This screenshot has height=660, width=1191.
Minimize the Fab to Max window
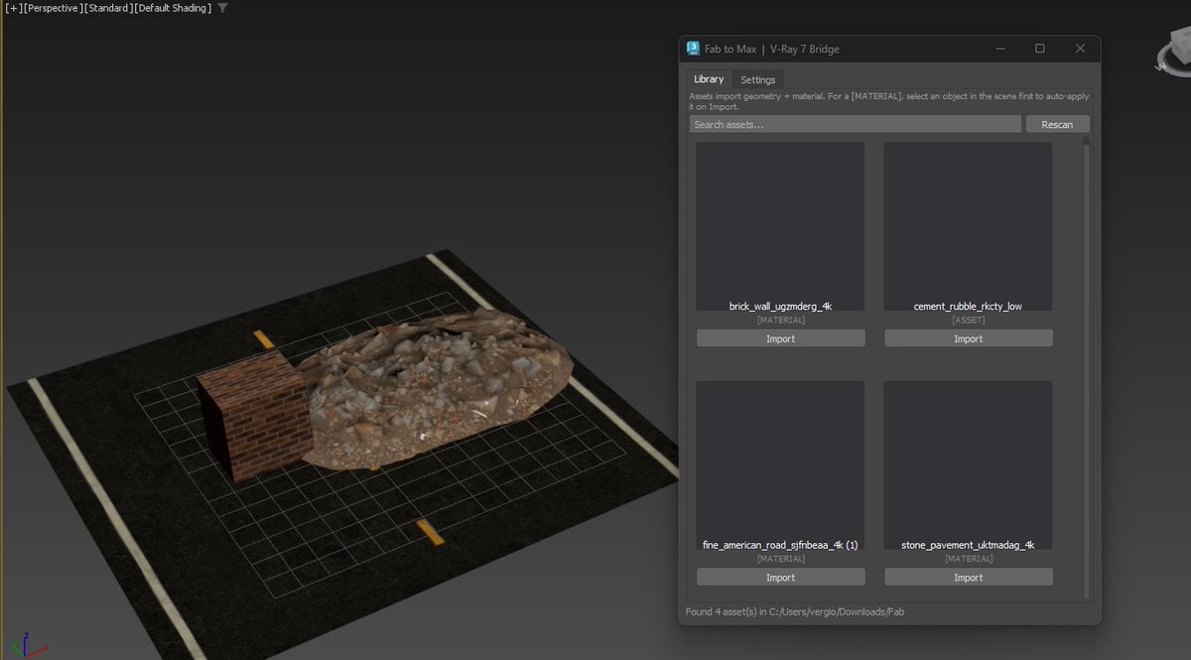point(999,49)
